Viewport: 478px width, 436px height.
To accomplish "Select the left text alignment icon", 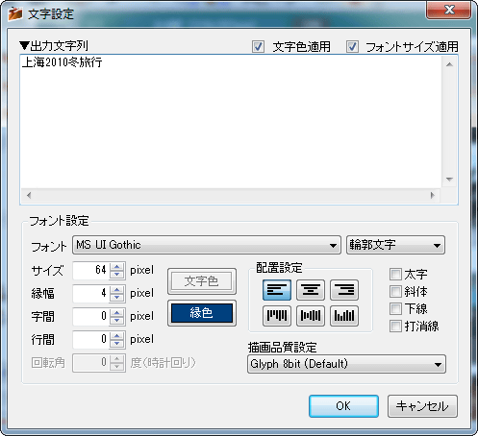I will coord(277,290).
